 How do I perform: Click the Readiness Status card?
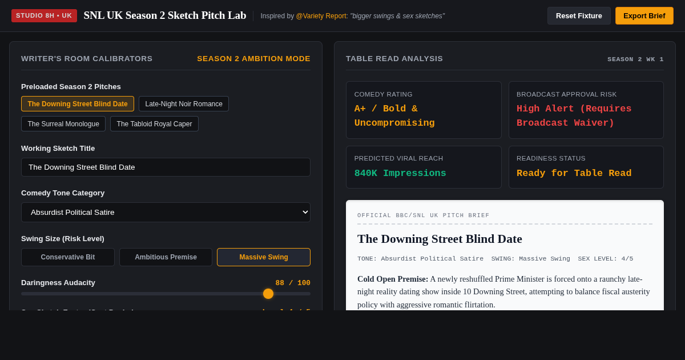click(586, 167)
